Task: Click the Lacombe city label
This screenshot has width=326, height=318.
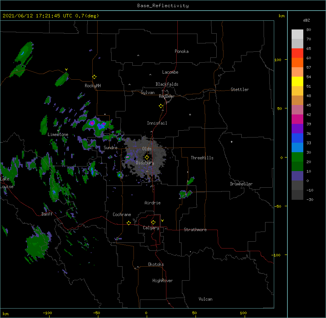Action: click(x=170, y=72)
